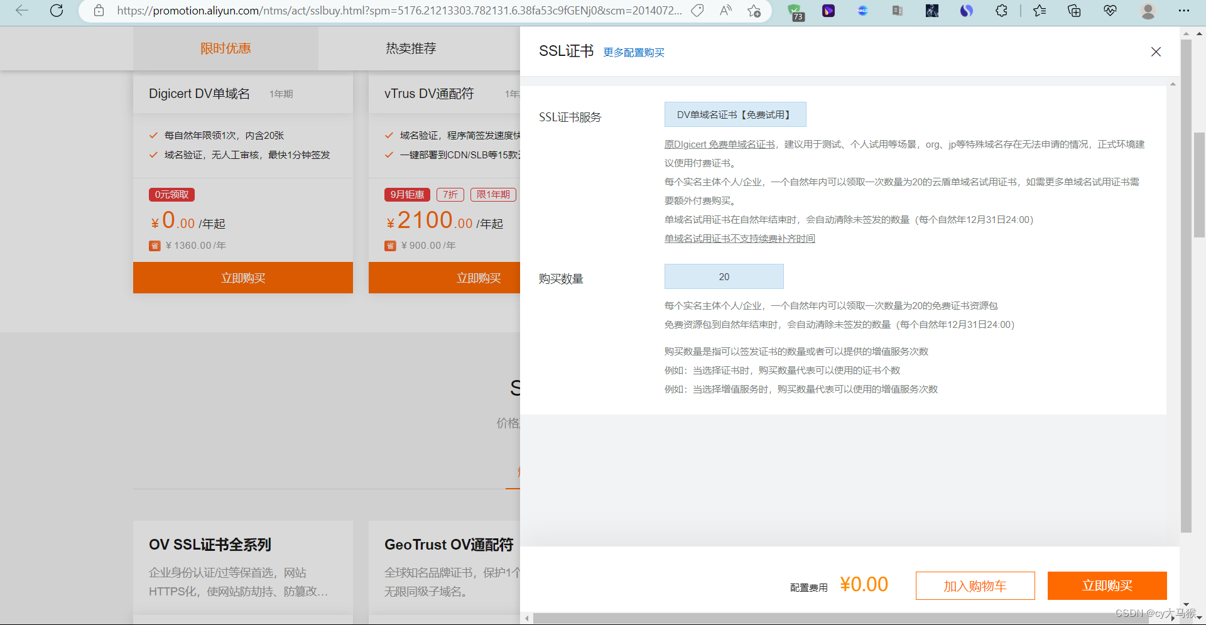The width and height of the screenshot is (1206, 625).
Task: Open site info lock icon in address bar
Action: pos(99,11)
